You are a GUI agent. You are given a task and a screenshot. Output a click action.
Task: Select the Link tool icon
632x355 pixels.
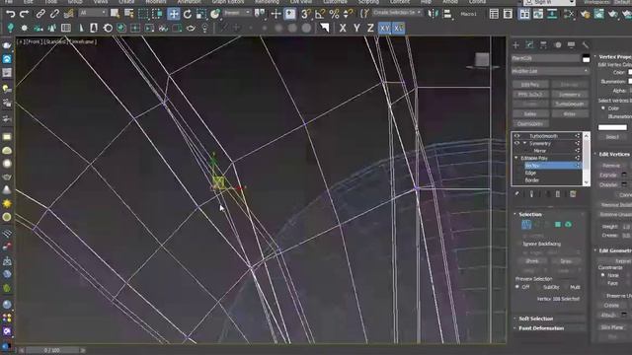[40, 14]
